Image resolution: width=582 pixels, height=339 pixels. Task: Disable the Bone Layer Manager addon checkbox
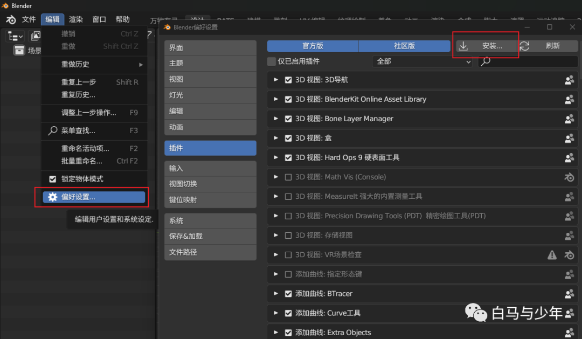click(x=288, y=119)
